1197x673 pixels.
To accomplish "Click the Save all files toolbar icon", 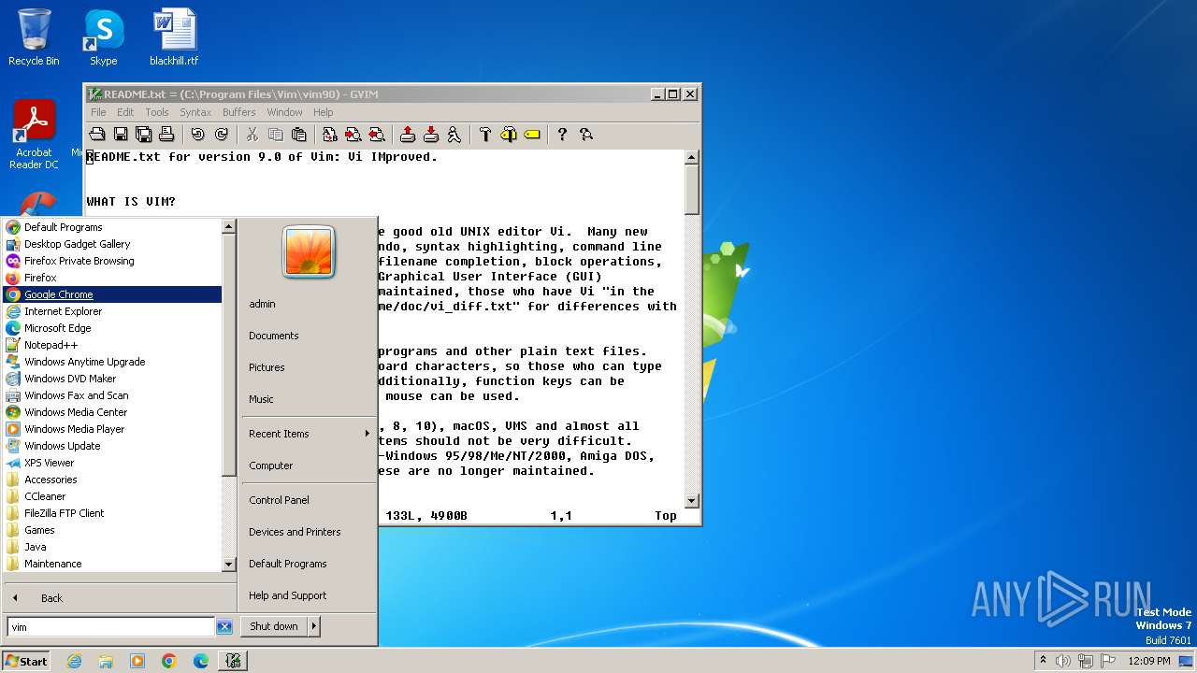I will pyautogui.click(x=143, y=135).
